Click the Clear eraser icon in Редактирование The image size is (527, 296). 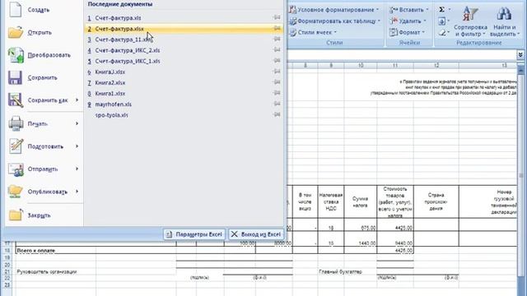442,33
